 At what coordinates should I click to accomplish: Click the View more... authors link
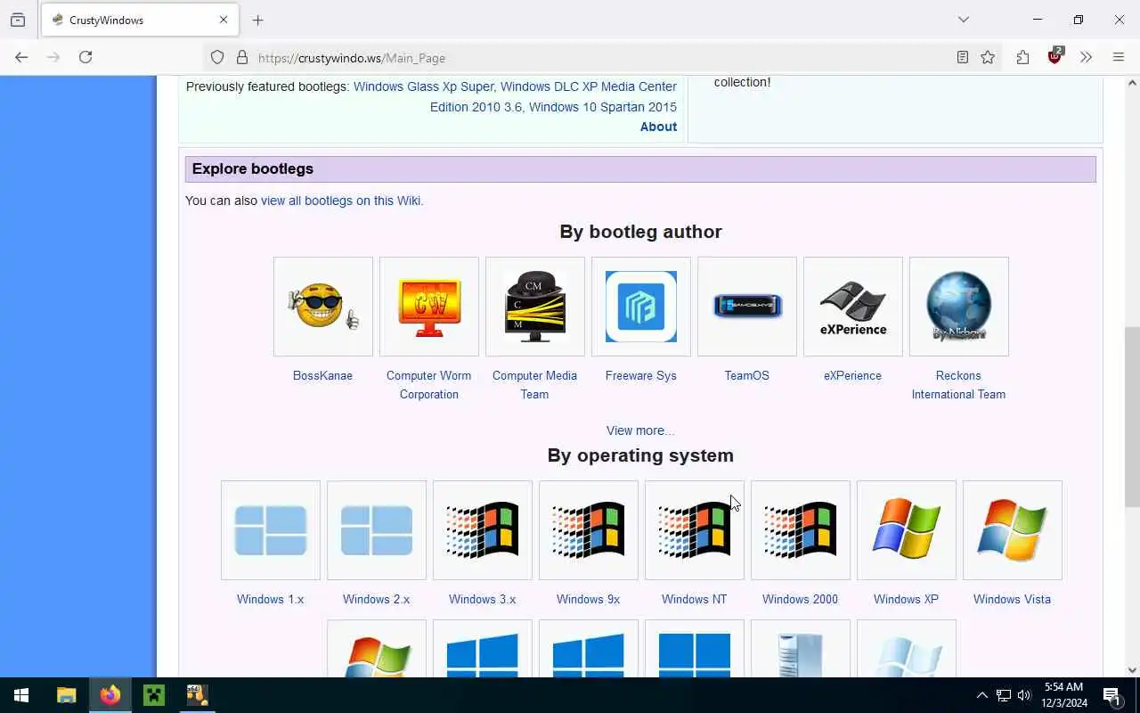pyautogui.click(x=640, y=430)
